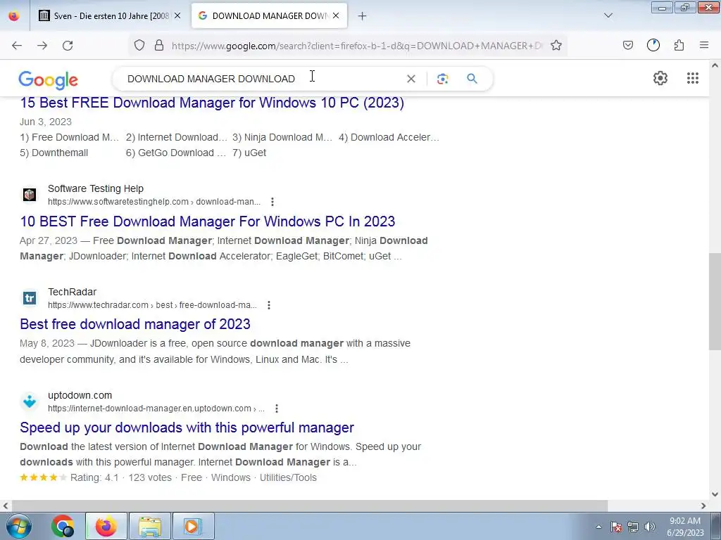Open 15 Best FREE Download Manager result
The width and height of the screenshot is (721, 540).
212,103
